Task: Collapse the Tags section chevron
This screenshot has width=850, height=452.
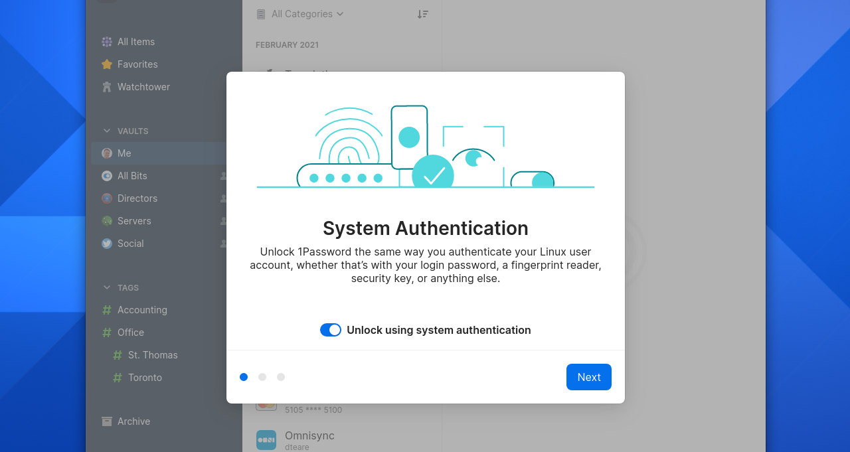Action: click(107, 287)
